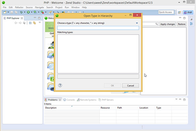Click the New file toolbar icon
The width and height of the screenshot is (196, 131).
tap(5, 12)
